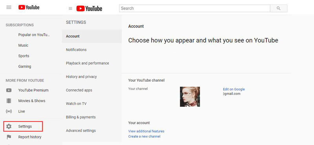The image size is (314, 145).
Task: Click the Settings gear icon
Action: [x=9, y=127]
